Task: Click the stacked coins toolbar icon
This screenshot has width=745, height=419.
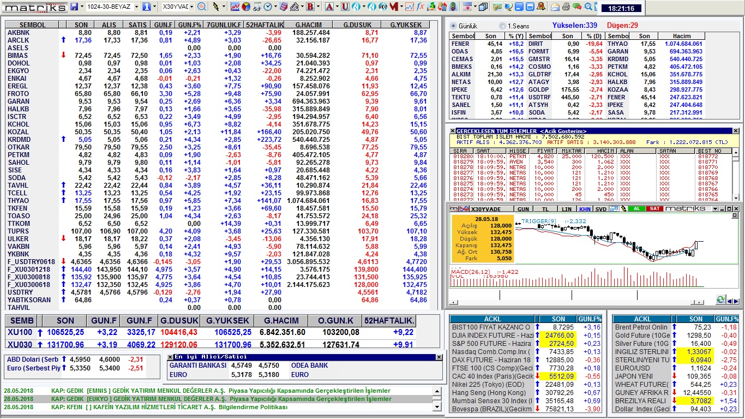Action: [x=497, y=7]
